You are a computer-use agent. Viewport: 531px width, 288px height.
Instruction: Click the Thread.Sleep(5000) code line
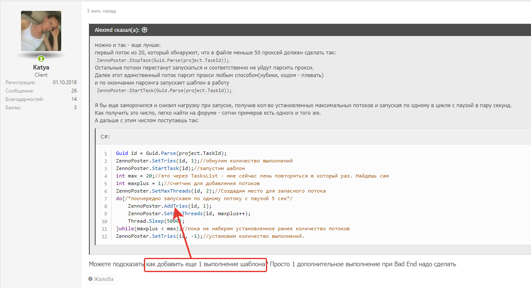[x=156, y=221]
